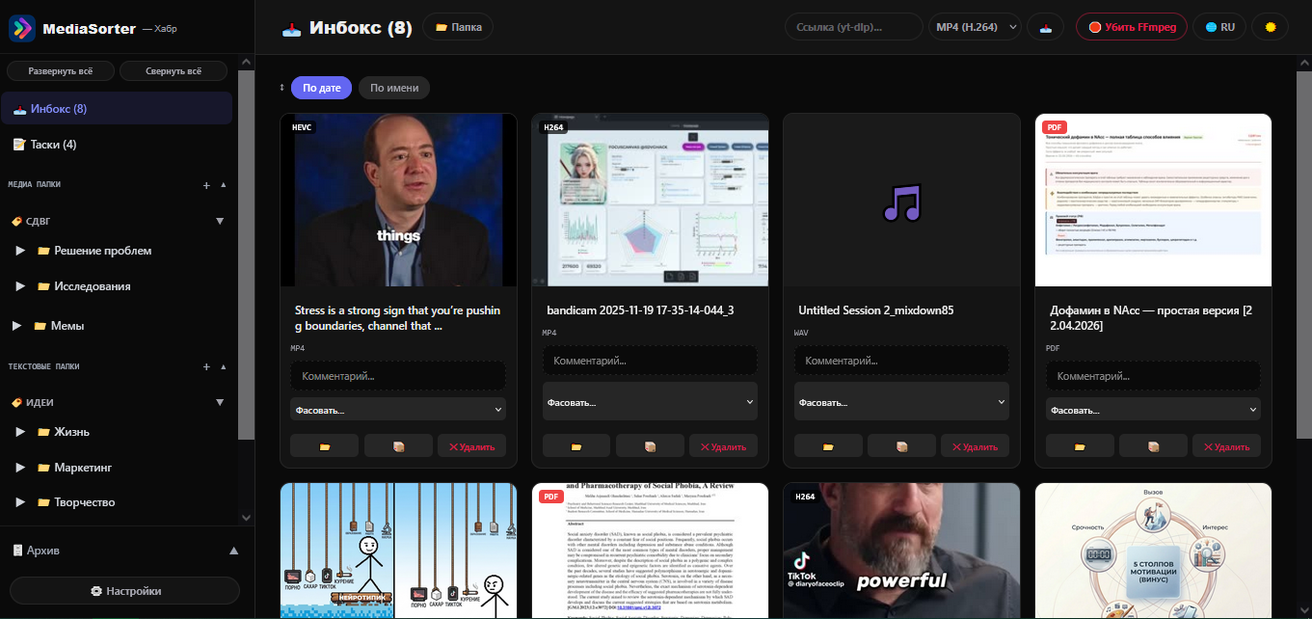Delete Дофамин PDF with Удалить
This screenshot has height=619, width=1312.
pos(1226,446)
